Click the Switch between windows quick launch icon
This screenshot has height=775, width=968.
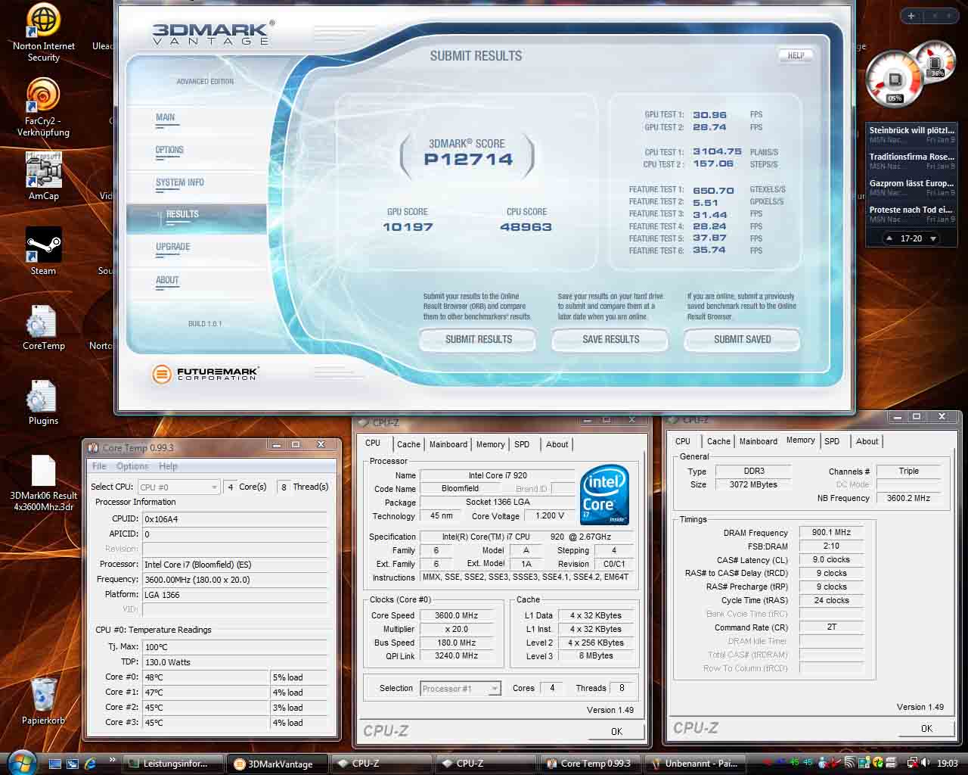pos(73,764)
